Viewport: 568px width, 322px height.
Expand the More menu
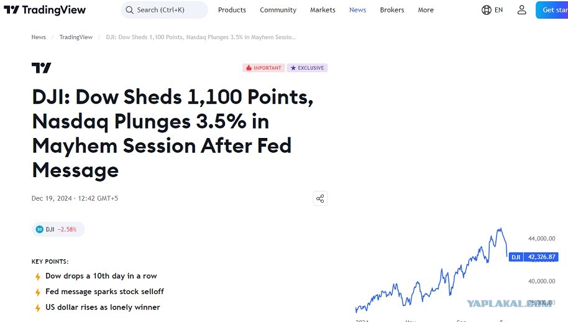[x=426, y=10]
